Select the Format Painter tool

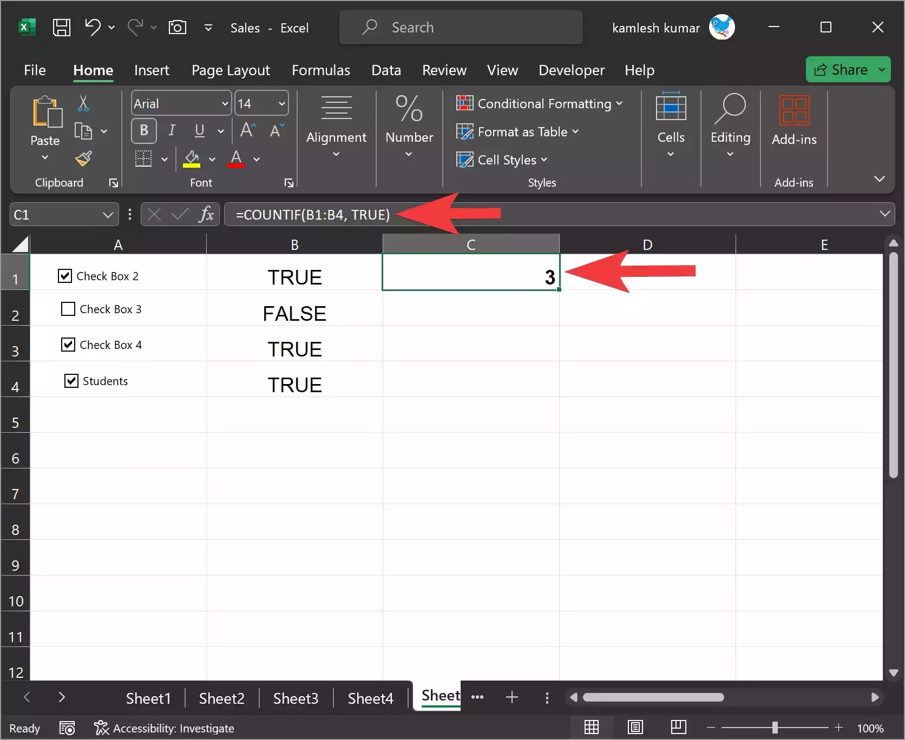(x=84, y=158)
